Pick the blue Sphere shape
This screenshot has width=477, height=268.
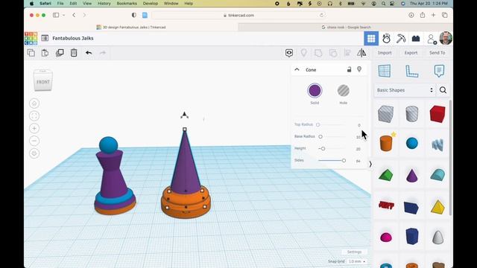(x=412, y=143)
